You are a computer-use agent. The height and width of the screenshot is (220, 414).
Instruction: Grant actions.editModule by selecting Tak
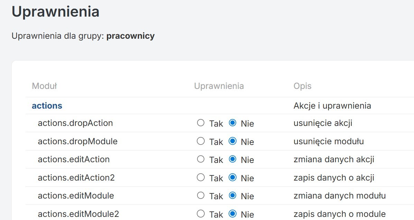[201, 195]
